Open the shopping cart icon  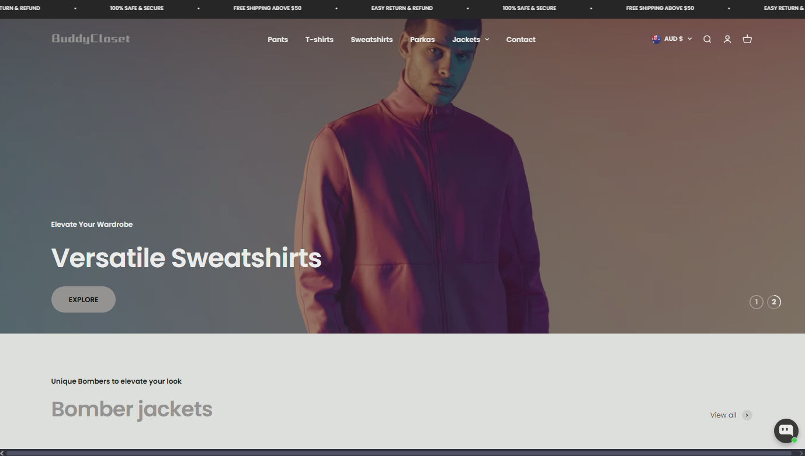coord(747,39)
